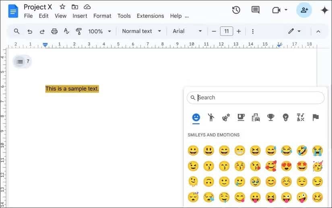This screenshot has width=332, height=208.
Task: Click the search menus magnifier icon
Action: [x=16, y=31]
